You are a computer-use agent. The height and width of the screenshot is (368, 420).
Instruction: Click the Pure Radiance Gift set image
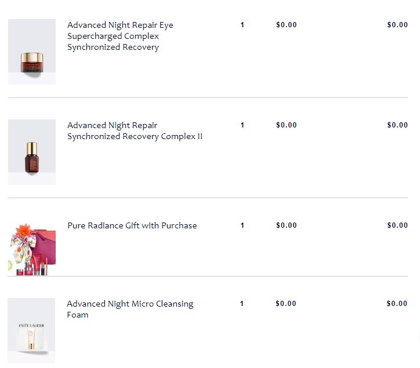[32, 249]
